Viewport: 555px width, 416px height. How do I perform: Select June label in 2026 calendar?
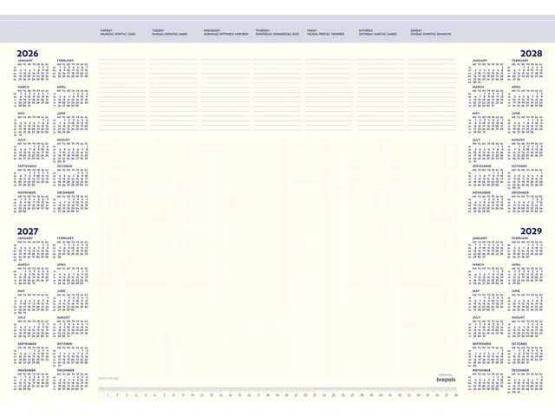[62, 113]
